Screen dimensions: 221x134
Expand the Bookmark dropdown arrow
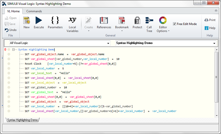click(122, 31)
